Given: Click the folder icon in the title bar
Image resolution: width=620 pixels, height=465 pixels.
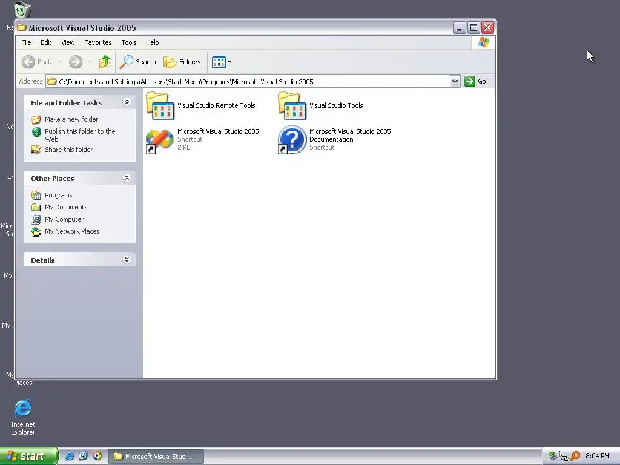Looking at the screenshot, I should pos(22,28).
